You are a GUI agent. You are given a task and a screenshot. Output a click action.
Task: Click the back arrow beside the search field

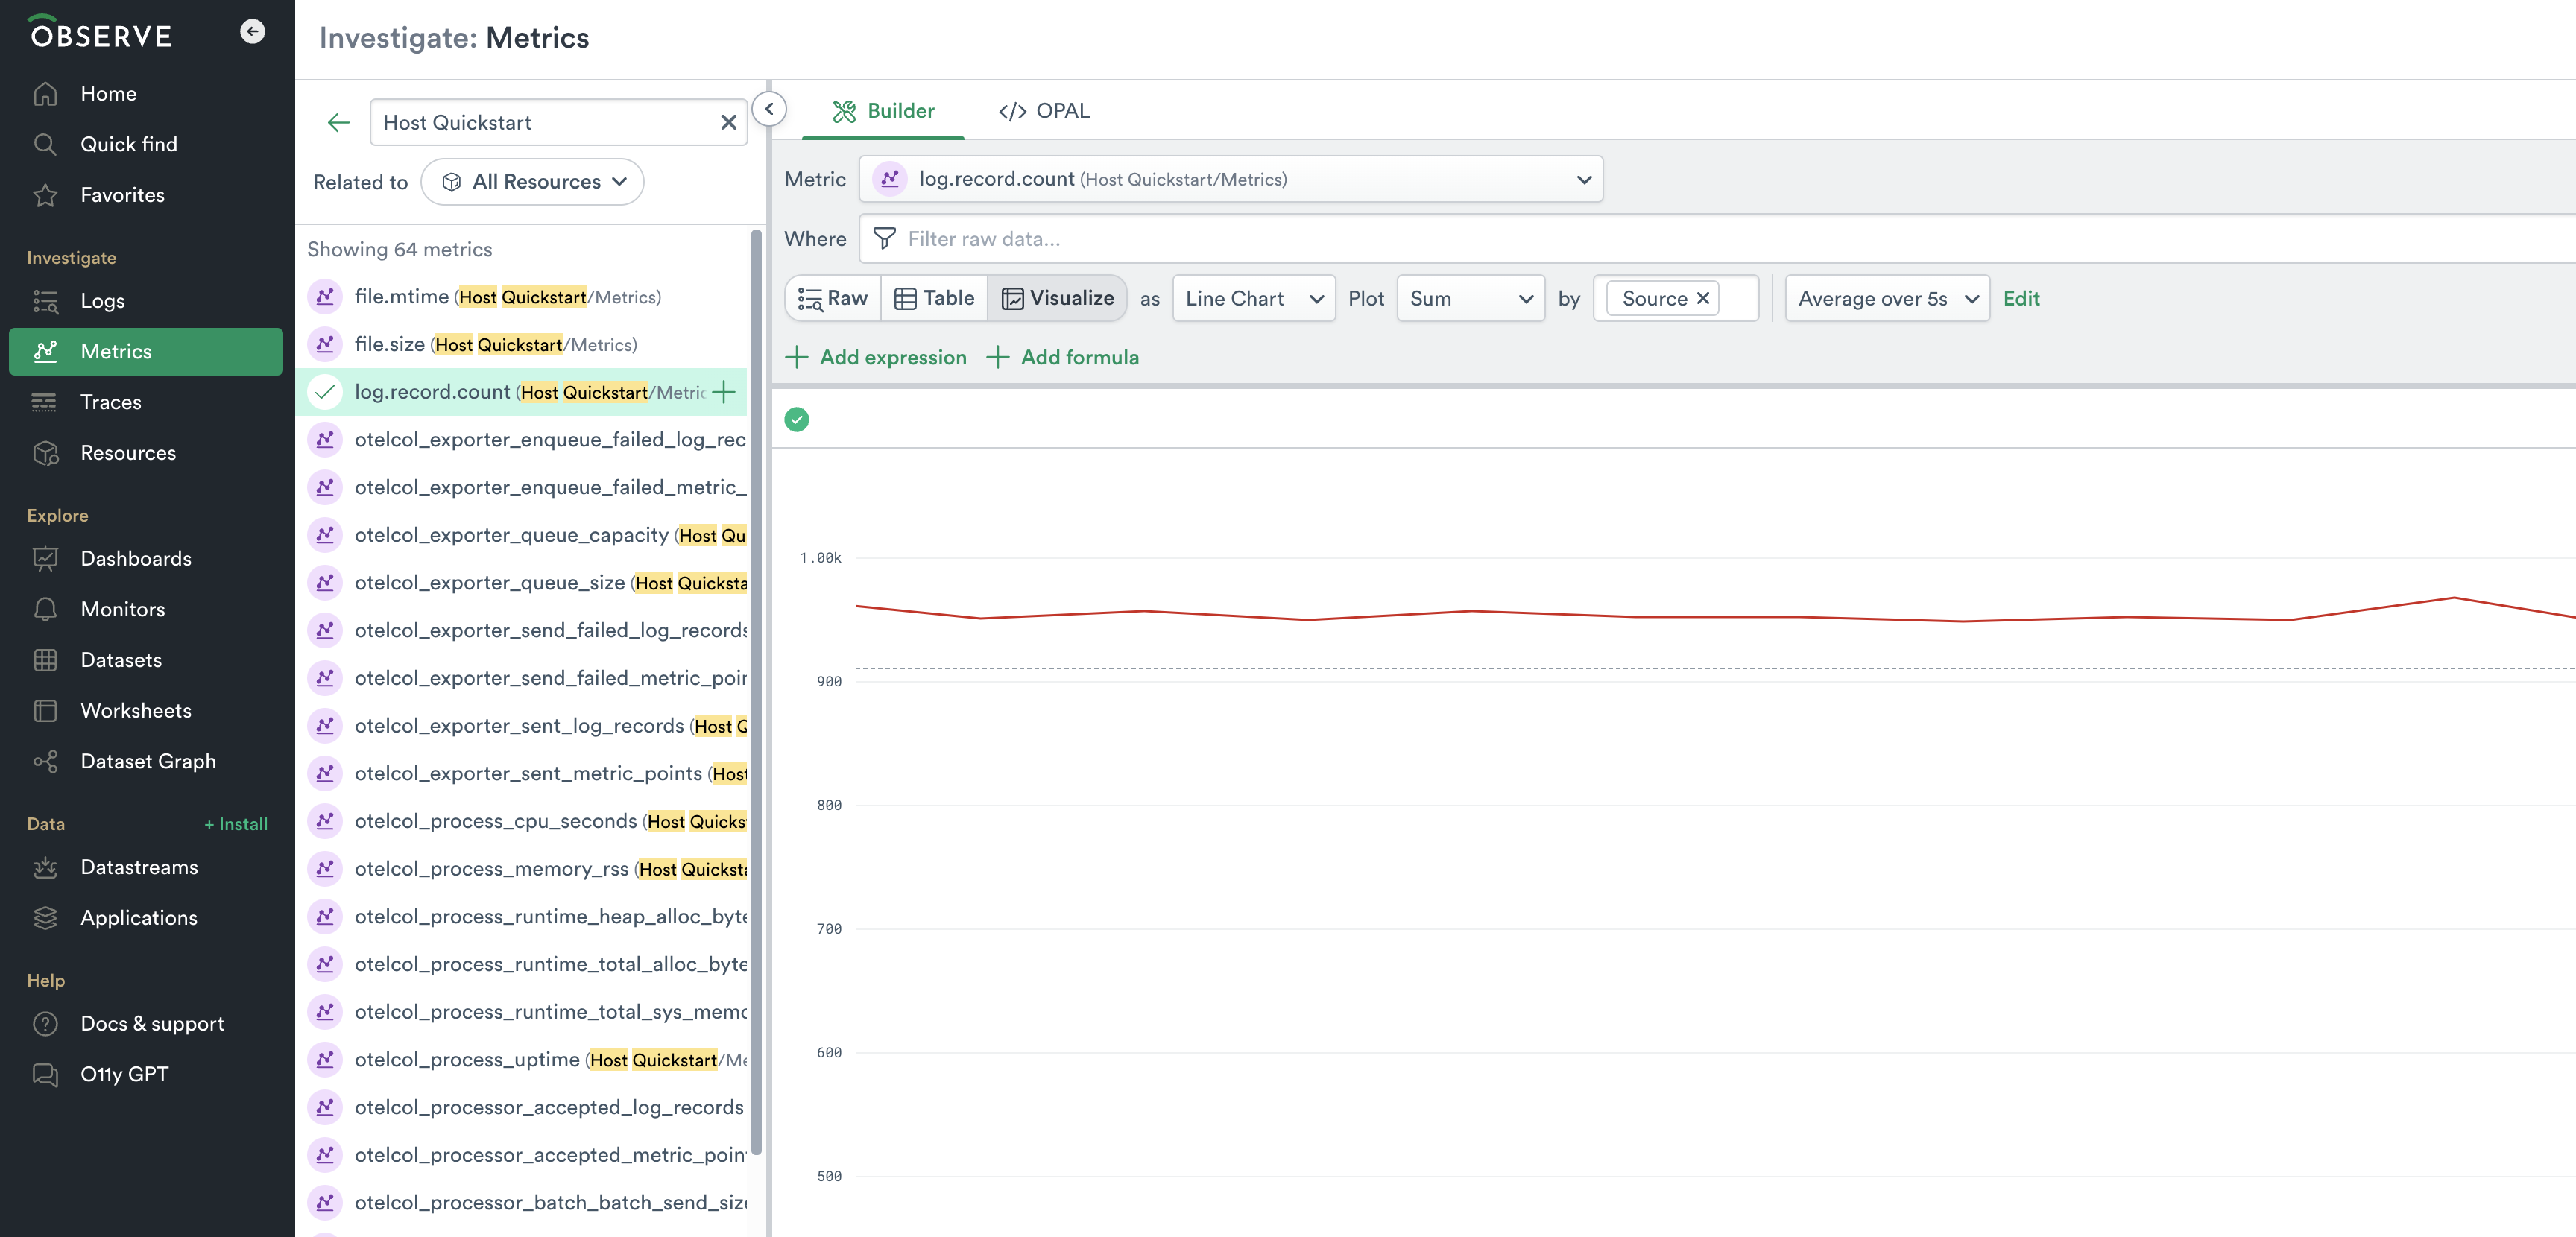[x=339, y=122]
